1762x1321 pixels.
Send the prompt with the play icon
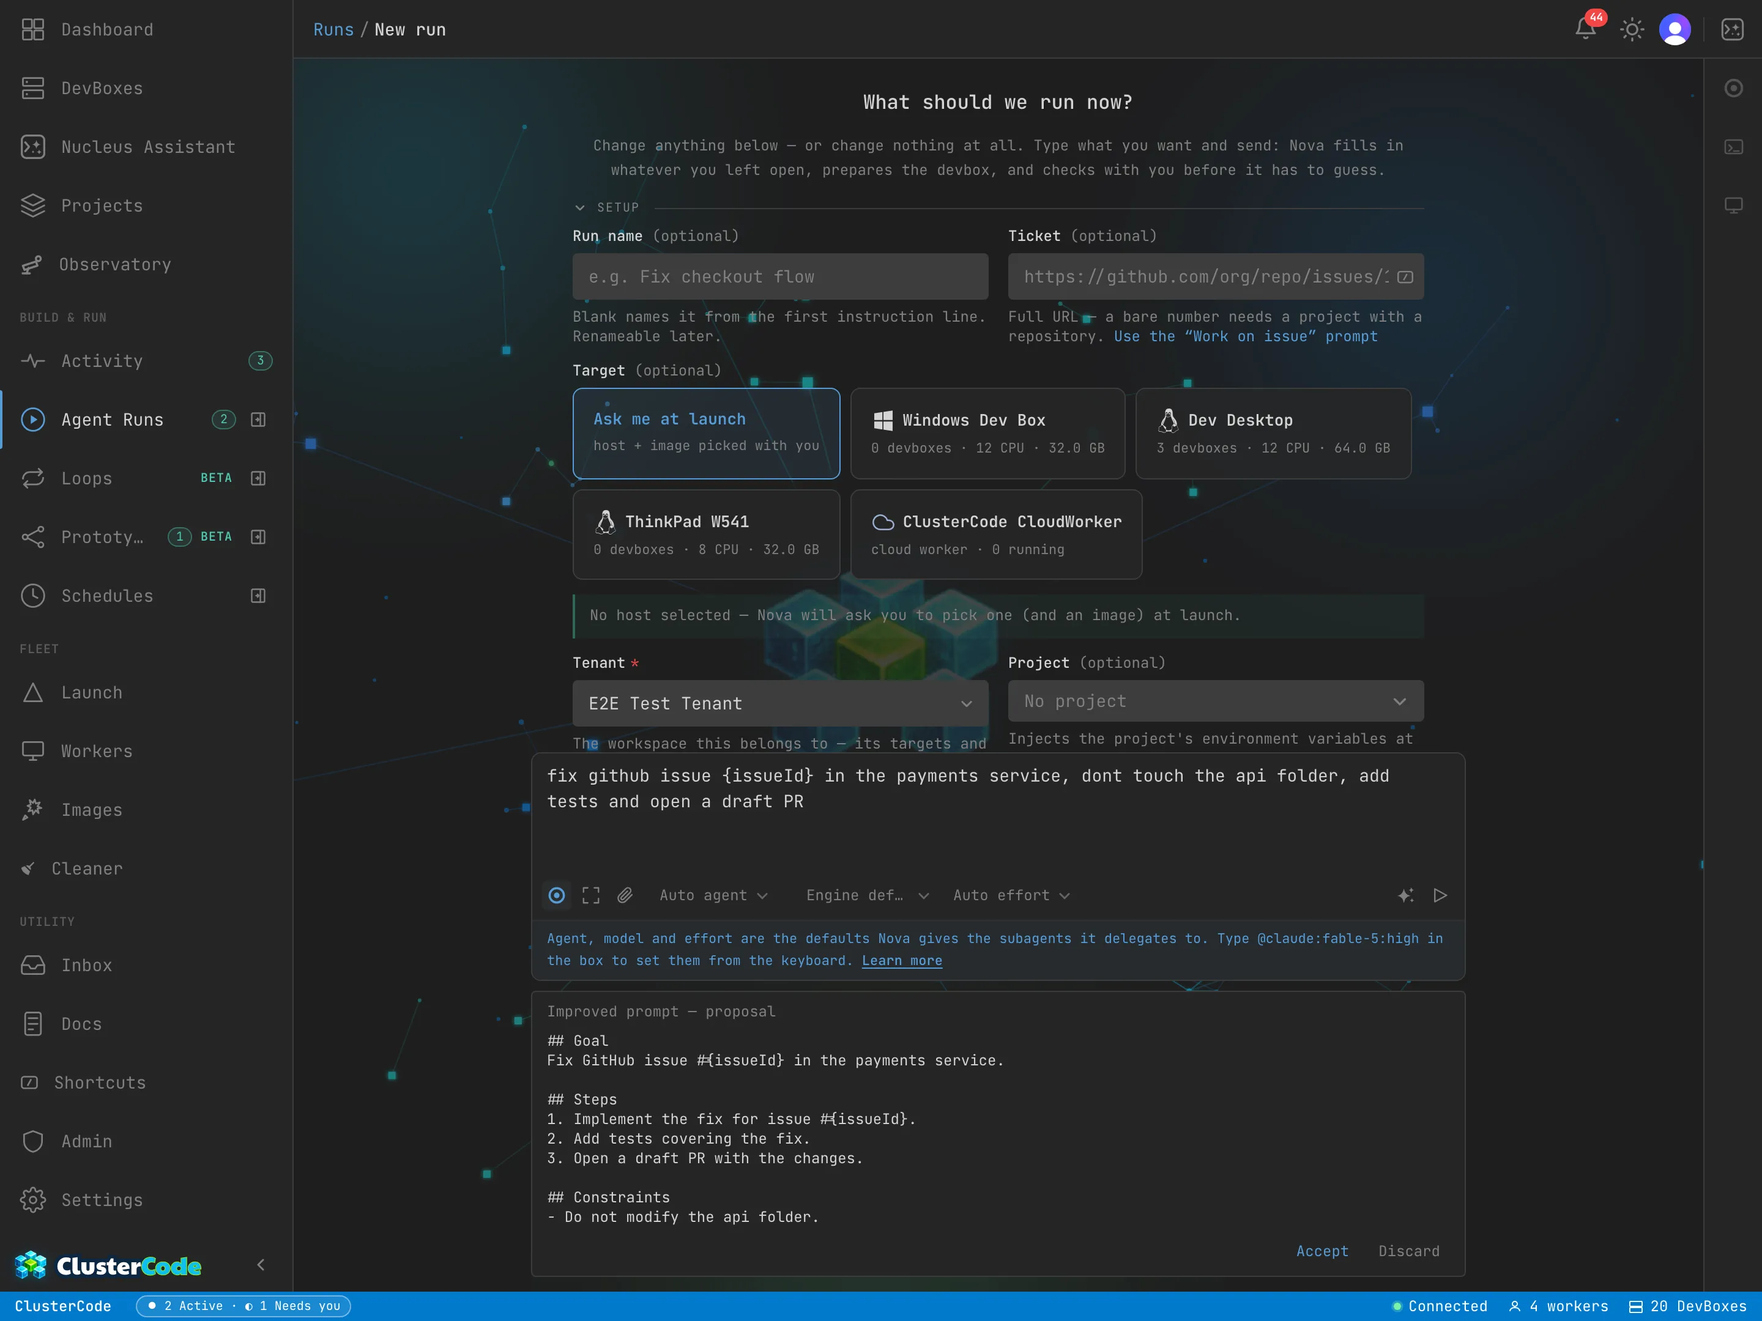pos(1440,895)
